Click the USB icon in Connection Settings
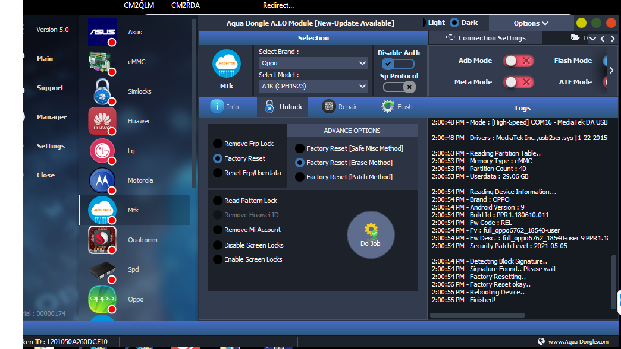The height and width of the screenshot is (349, 621). [x=450, y=37]
